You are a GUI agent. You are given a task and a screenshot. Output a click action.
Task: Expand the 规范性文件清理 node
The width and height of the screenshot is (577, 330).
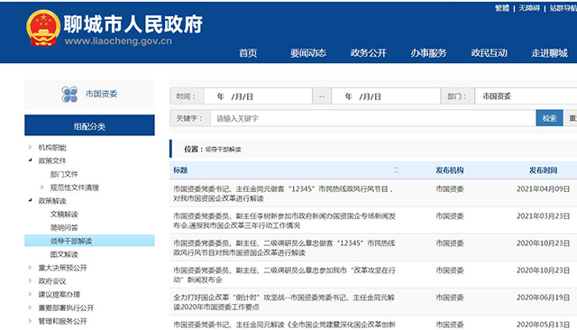(42, 188)
